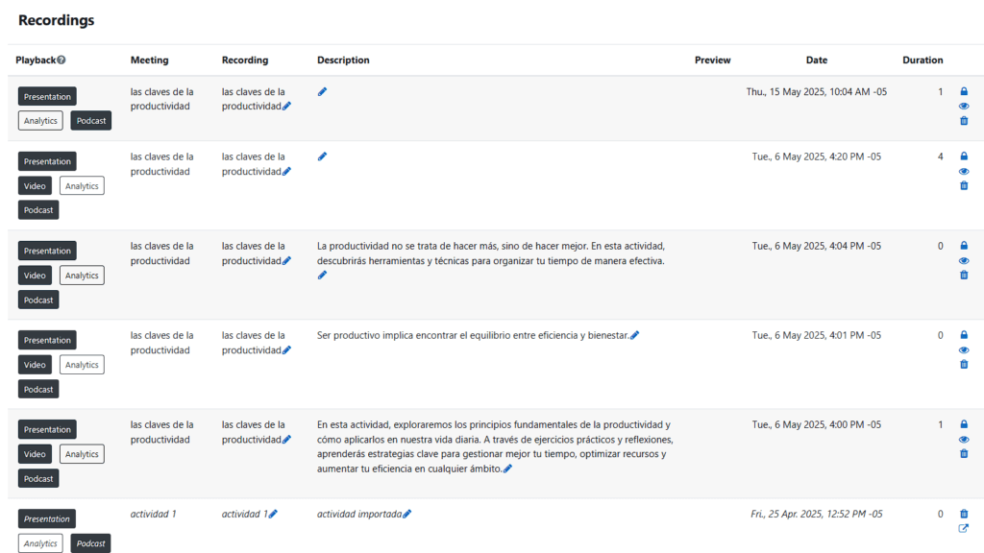The width and height of the screenshot is (984, 553).
Task: Open external link icon for actividad 1
Action: click(964, 529)
